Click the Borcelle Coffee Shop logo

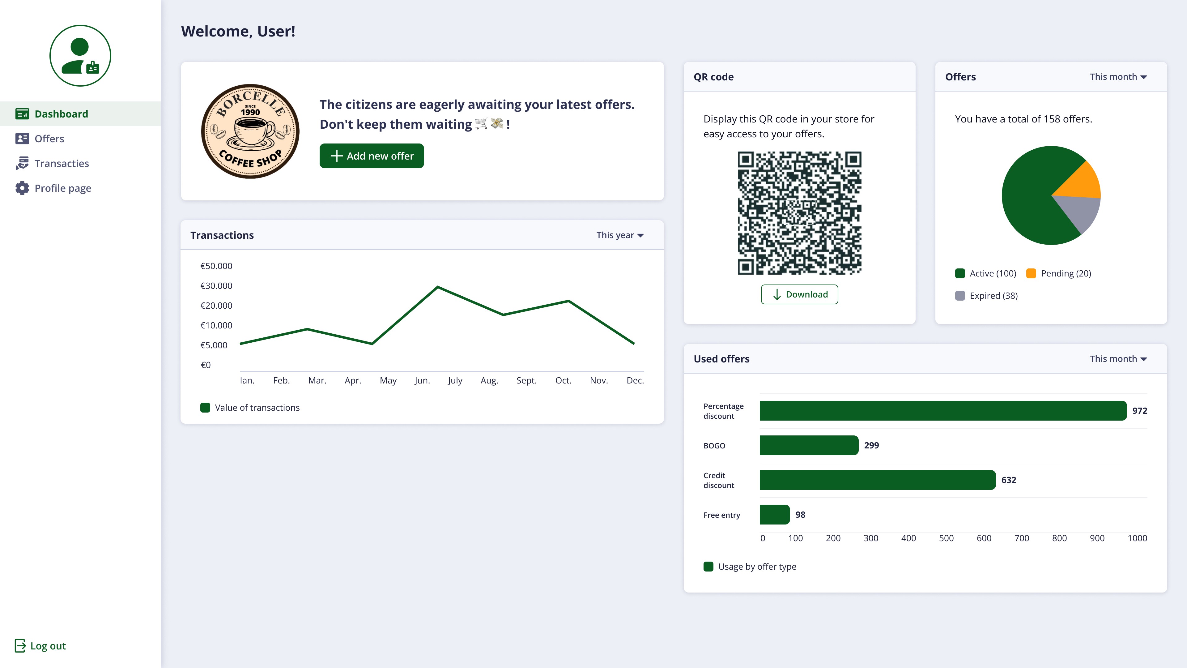click(250, 131)
